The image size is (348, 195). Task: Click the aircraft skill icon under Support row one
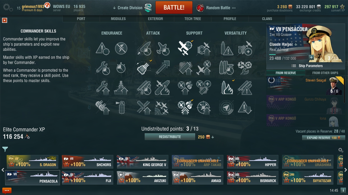tap(185, 48)
